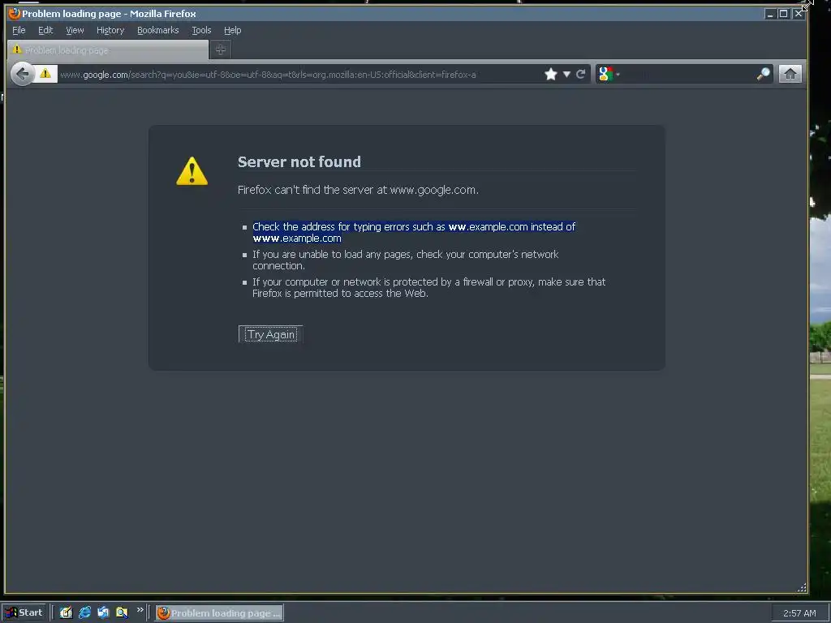Click the Outlook Express Quick Launch icon
831x623 pixels.
point(103,612)
